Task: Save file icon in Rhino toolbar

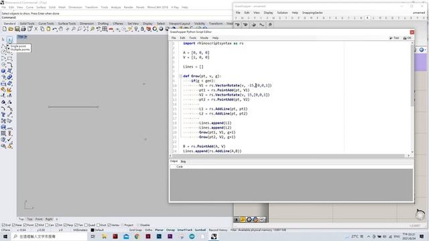Action: 17,29
